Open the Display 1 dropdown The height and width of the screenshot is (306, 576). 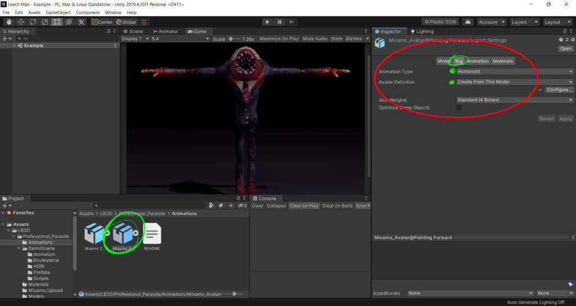tap(135, 39)
